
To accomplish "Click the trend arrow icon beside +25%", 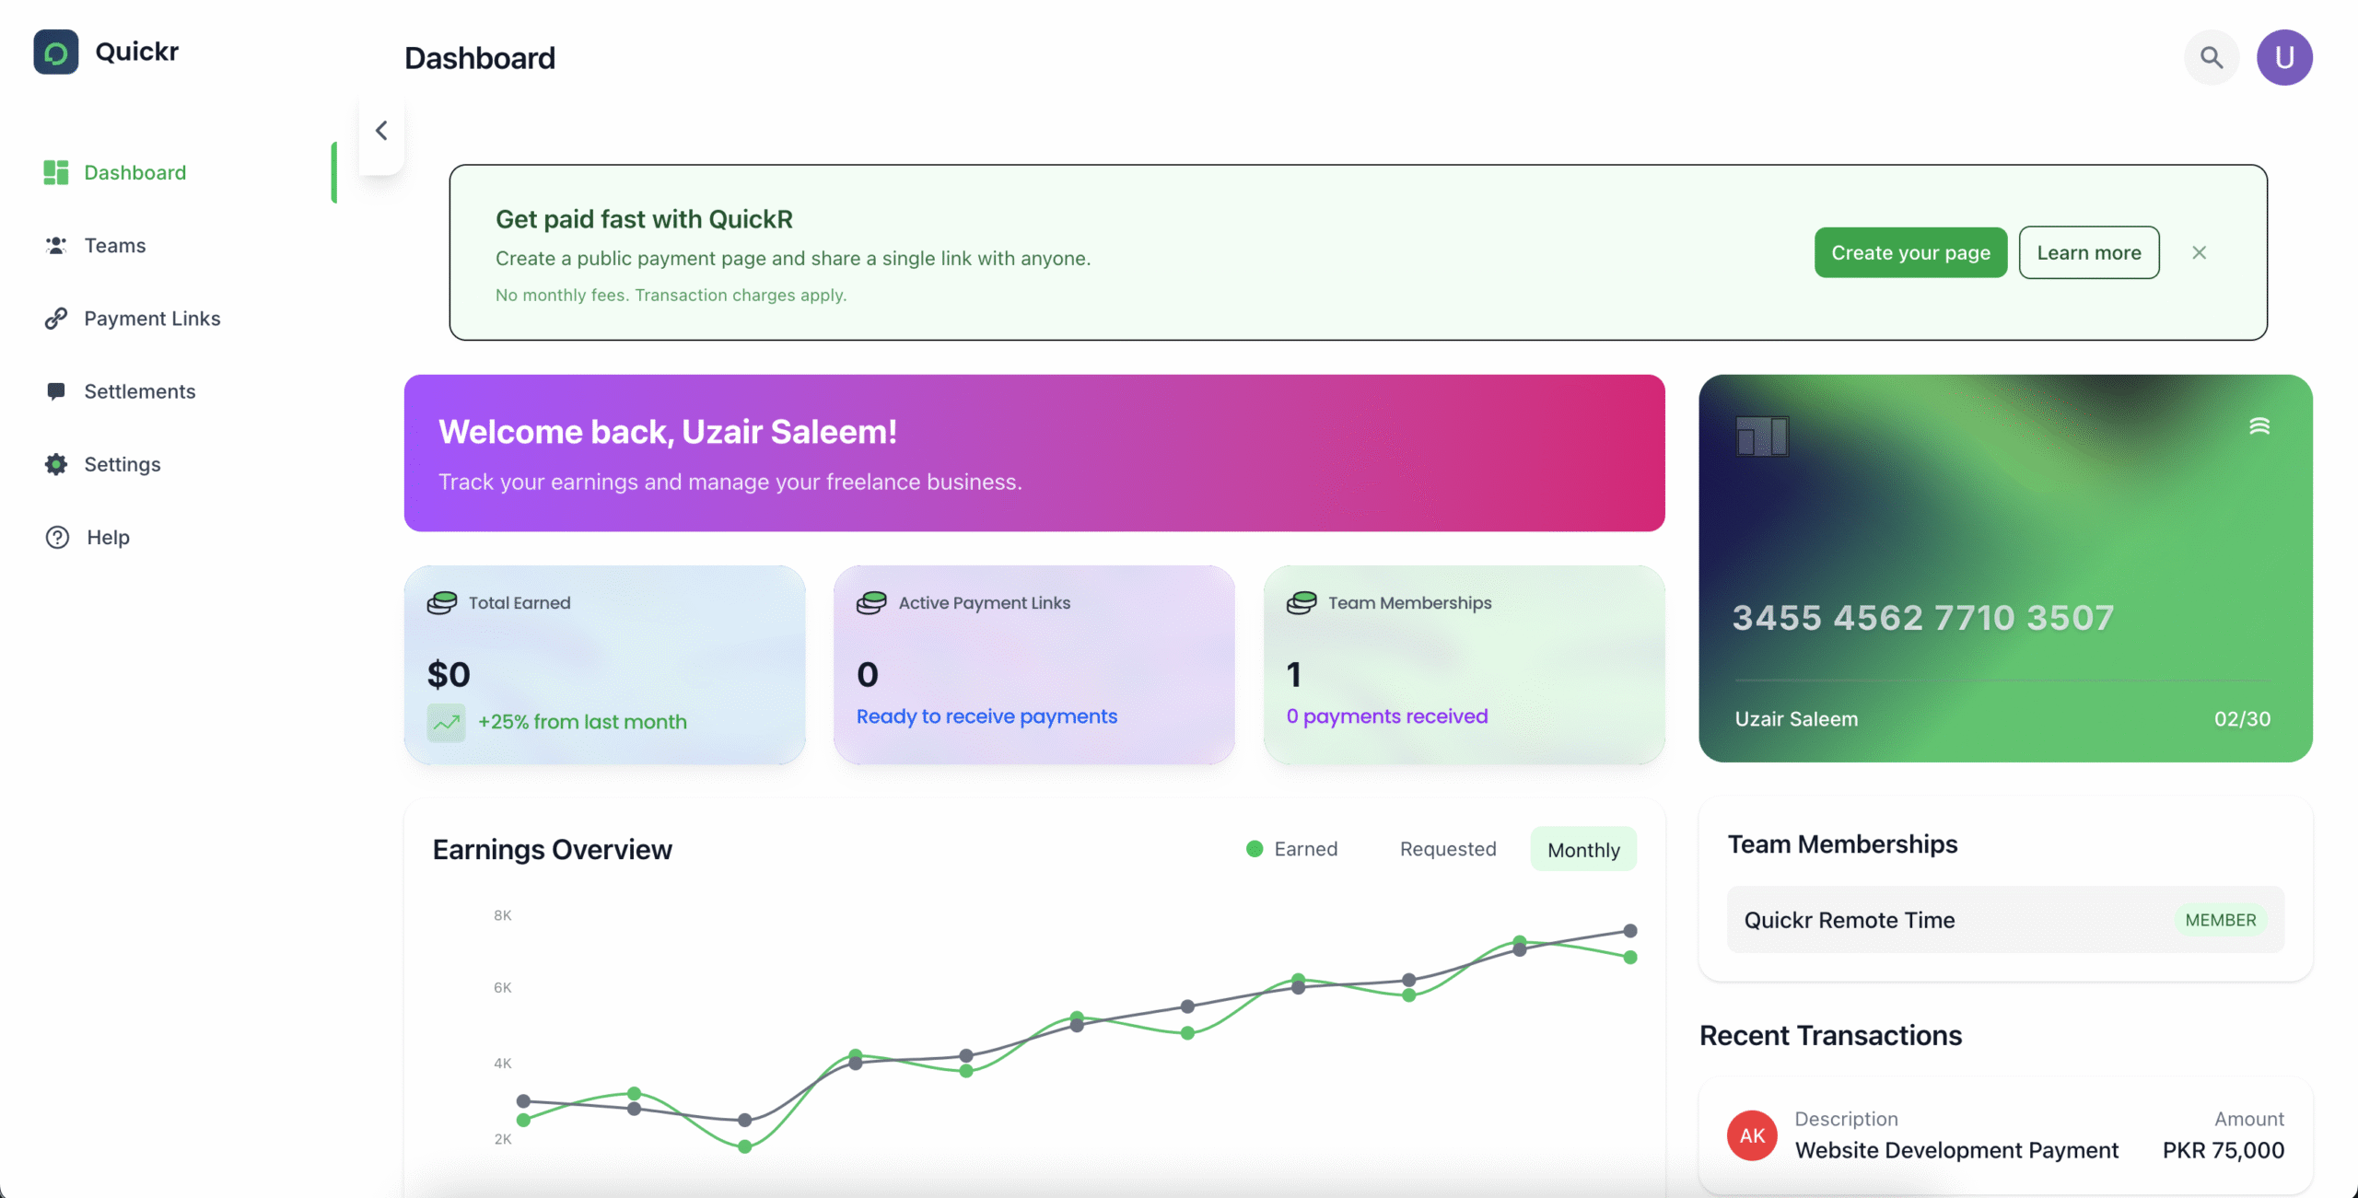I will tap(446, 723).
